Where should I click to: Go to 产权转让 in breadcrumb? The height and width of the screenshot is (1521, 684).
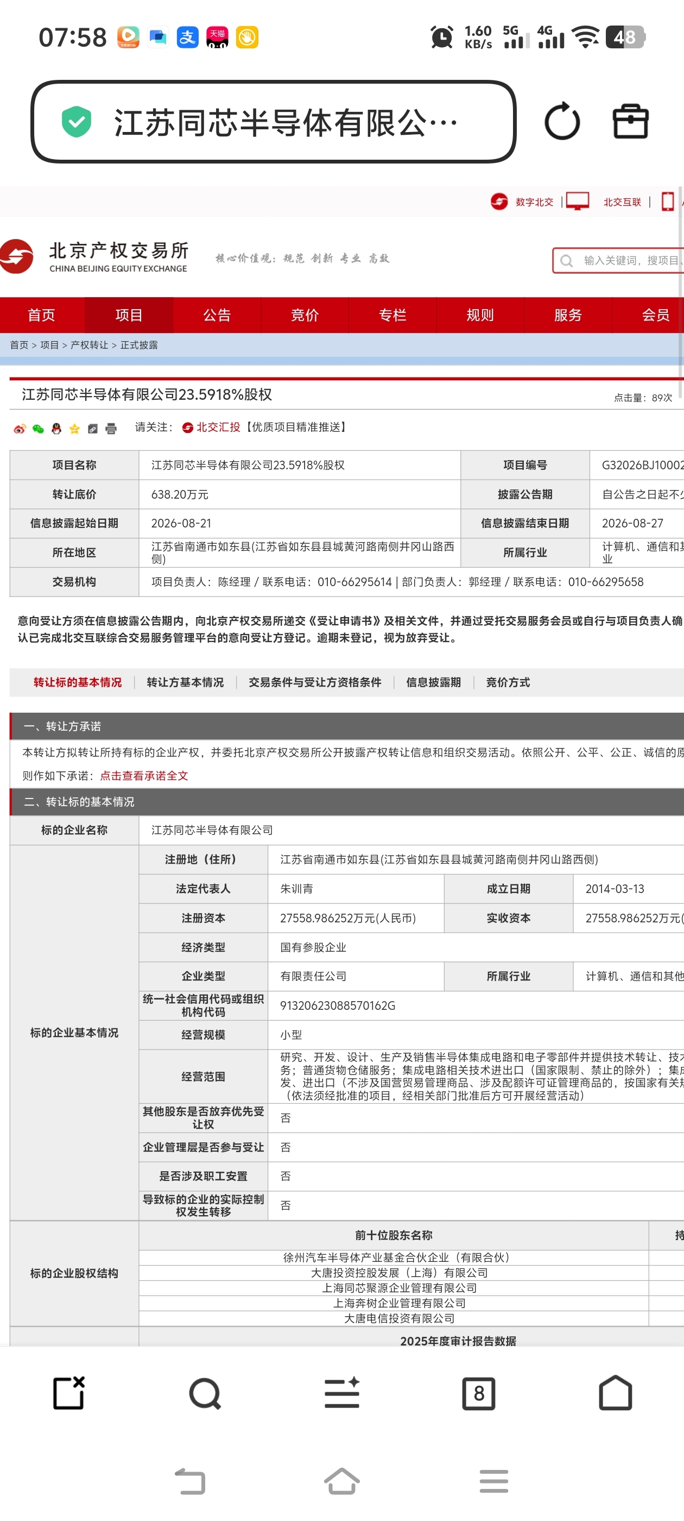89,345
